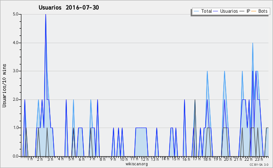Screen dimensions: 273x168
Task: Click the orange Bots legend line
Action: click(254, 11)
